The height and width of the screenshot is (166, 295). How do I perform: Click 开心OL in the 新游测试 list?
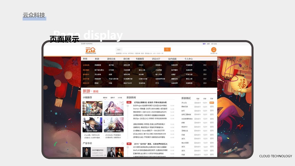point(184,103)
